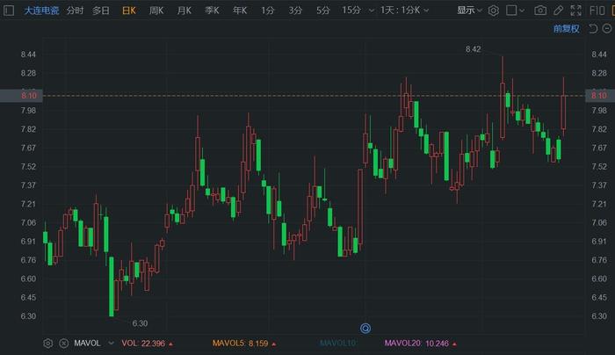The width and height of the screenshot is (615, 355).
Task: Toggle MAVOL20 line visibility
Action: (411, 343)
